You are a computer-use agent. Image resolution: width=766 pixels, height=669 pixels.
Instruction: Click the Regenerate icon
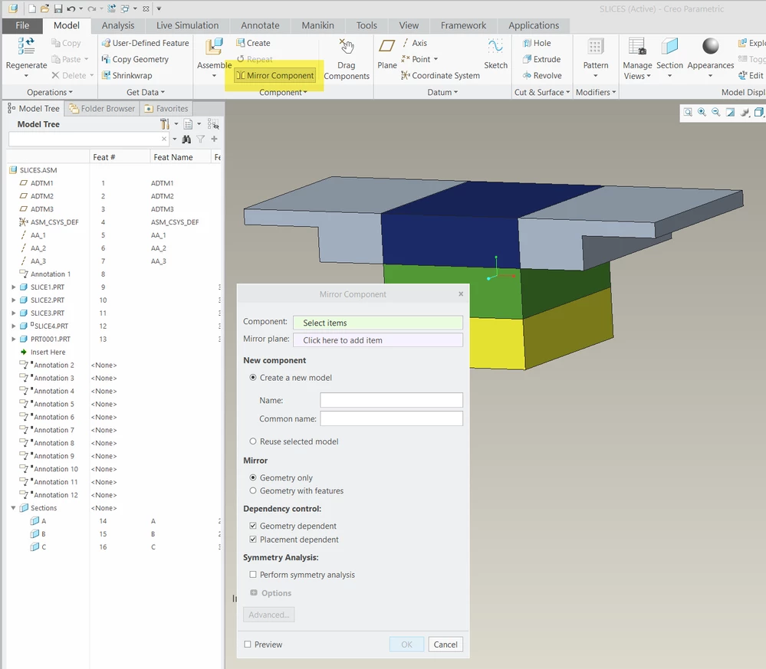[x=26, y=47]
